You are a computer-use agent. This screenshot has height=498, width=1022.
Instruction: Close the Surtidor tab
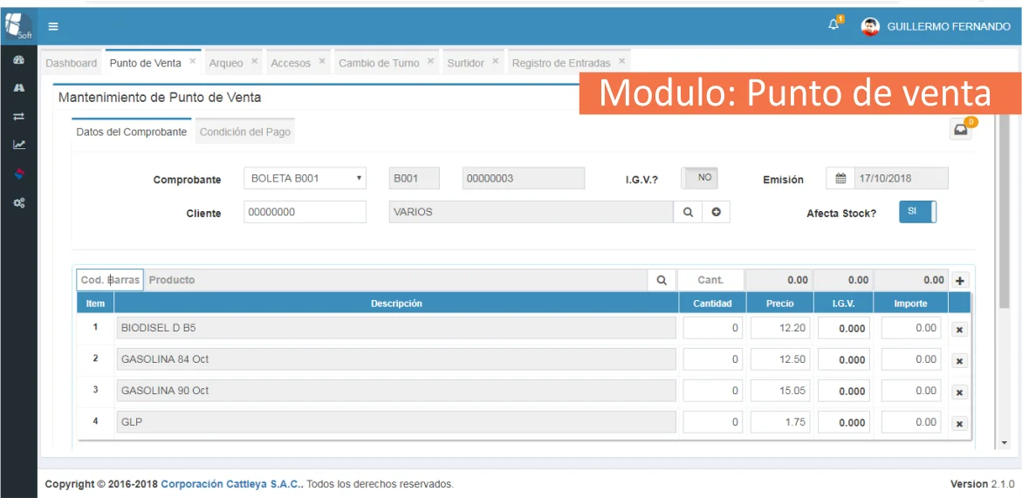point(496,61)
